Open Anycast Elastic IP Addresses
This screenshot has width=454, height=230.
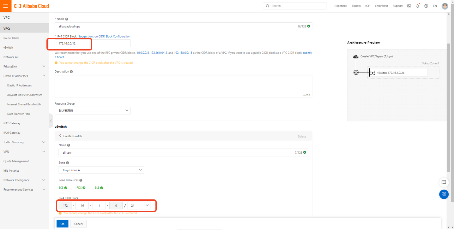point(25,95)
